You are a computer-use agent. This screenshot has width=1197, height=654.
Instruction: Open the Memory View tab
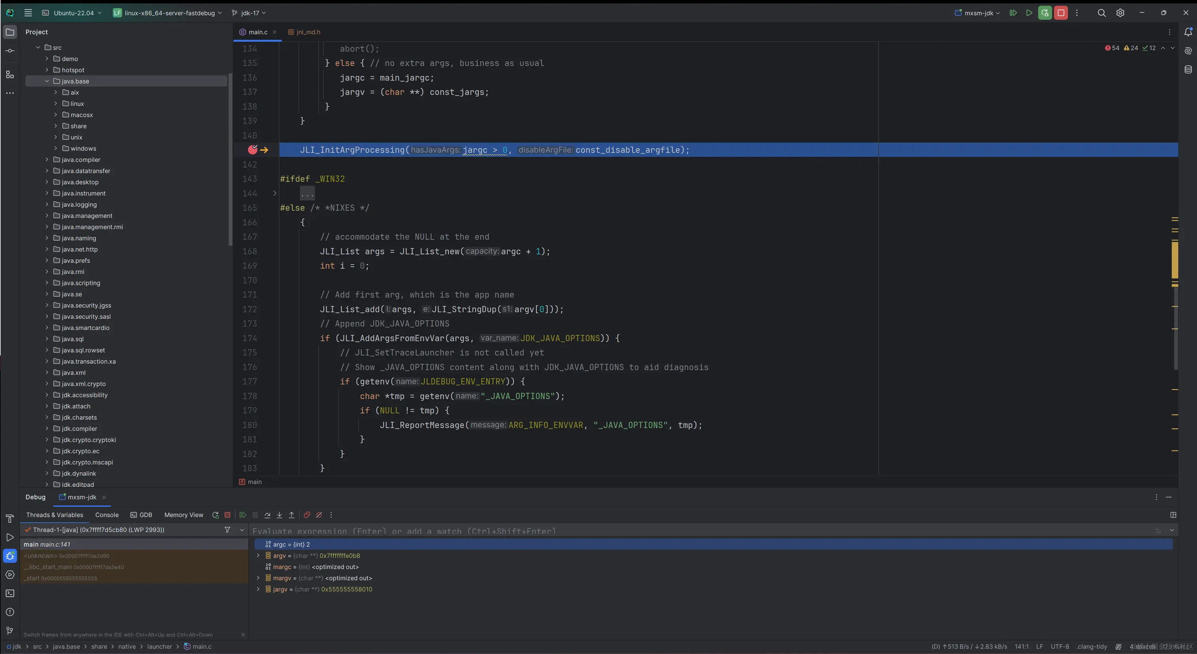[184, 515]
